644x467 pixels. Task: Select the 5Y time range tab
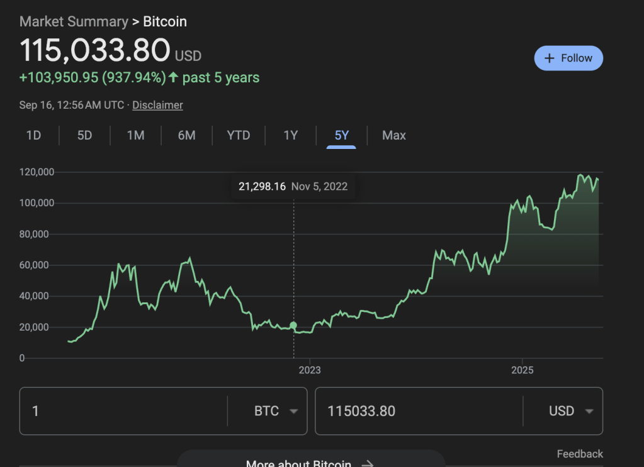[341, 135]
